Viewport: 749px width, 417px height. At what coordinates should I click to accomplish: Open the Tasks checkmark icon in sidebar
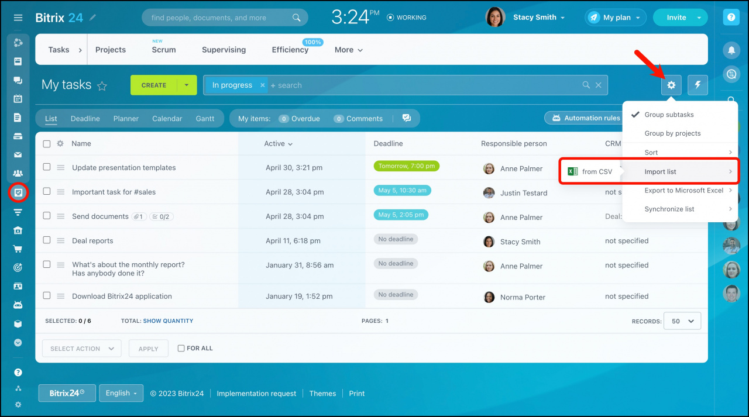18,192
